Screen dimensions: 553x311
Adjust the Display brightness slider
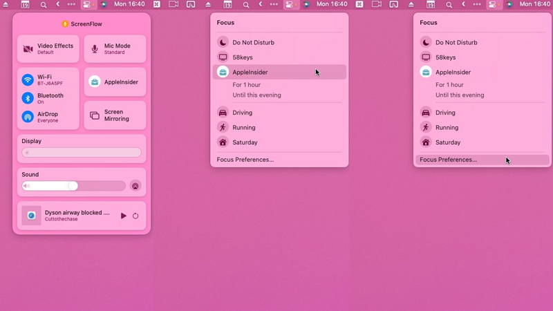pyautogui.click(x=82, y=152)
